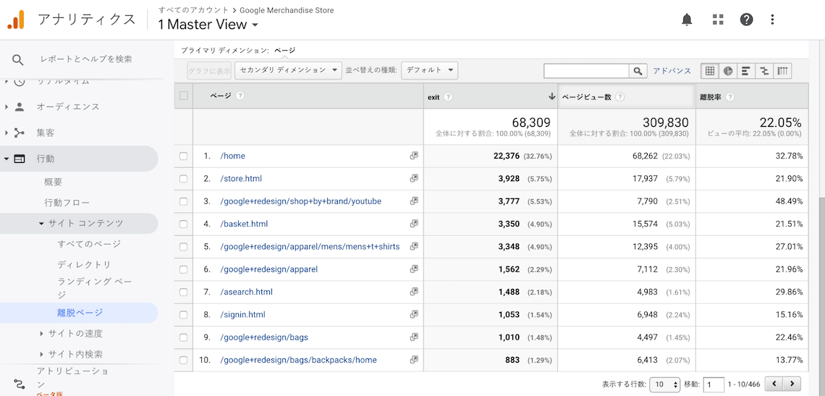
Task: Open the help question mark icon
Action: pos(746,20)
